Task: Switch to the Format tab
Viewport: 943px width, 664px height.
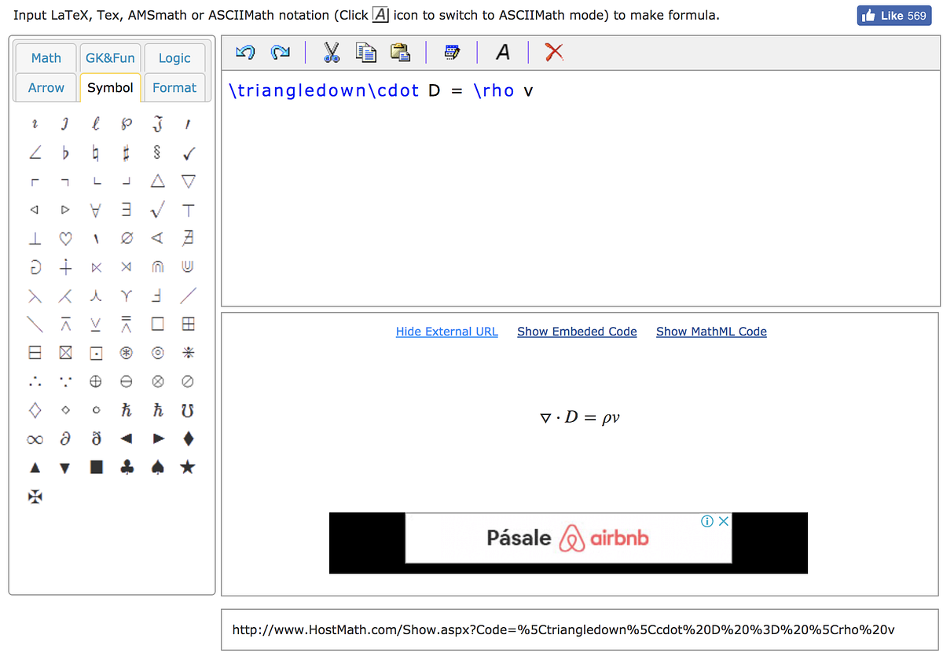Action: pos(174,88)
